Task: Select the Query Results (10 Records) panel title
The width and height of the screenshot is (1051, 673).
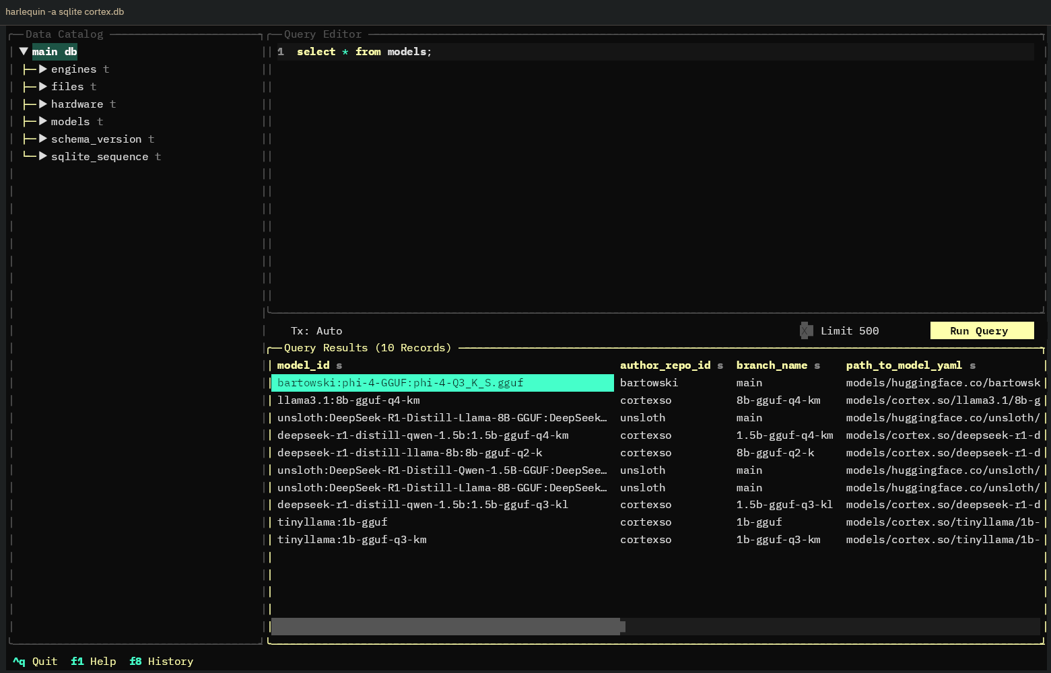Action: (368, 348)
